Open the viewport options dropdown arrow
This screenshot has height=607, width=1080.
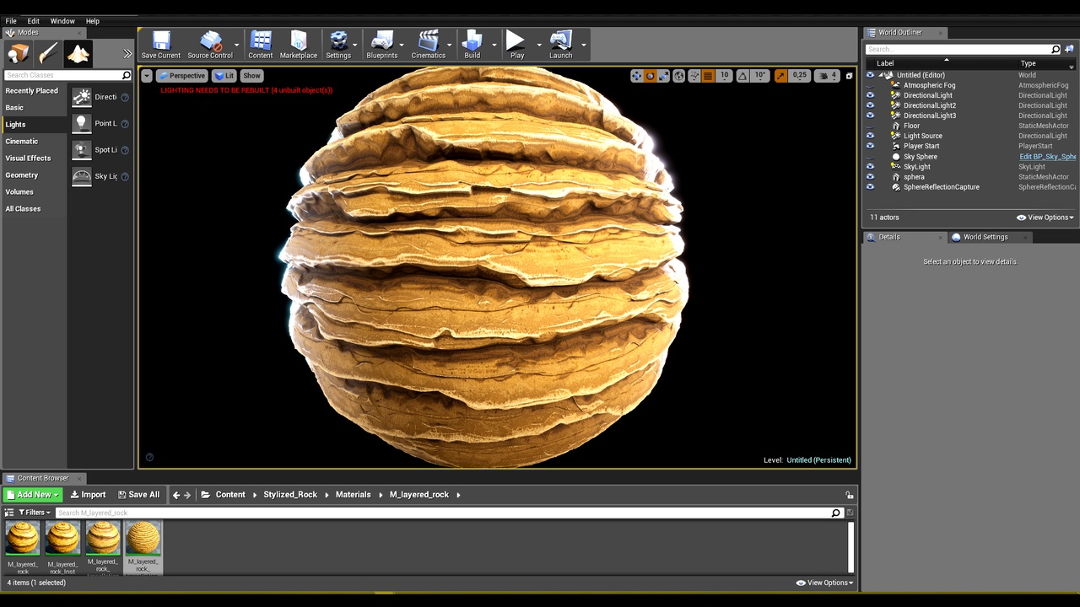147,76
